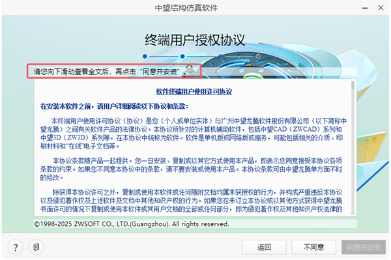This screenshot has width=391, height=260.
Task: Click the instruction text 请您向下滑动查看全文后
Action: point(106,72)
